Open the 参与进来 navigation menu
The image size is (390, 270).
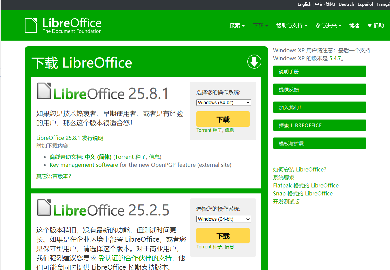point(328,26)
